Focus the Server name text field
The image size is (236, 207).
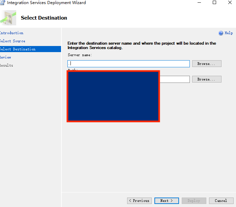point(128,64)
